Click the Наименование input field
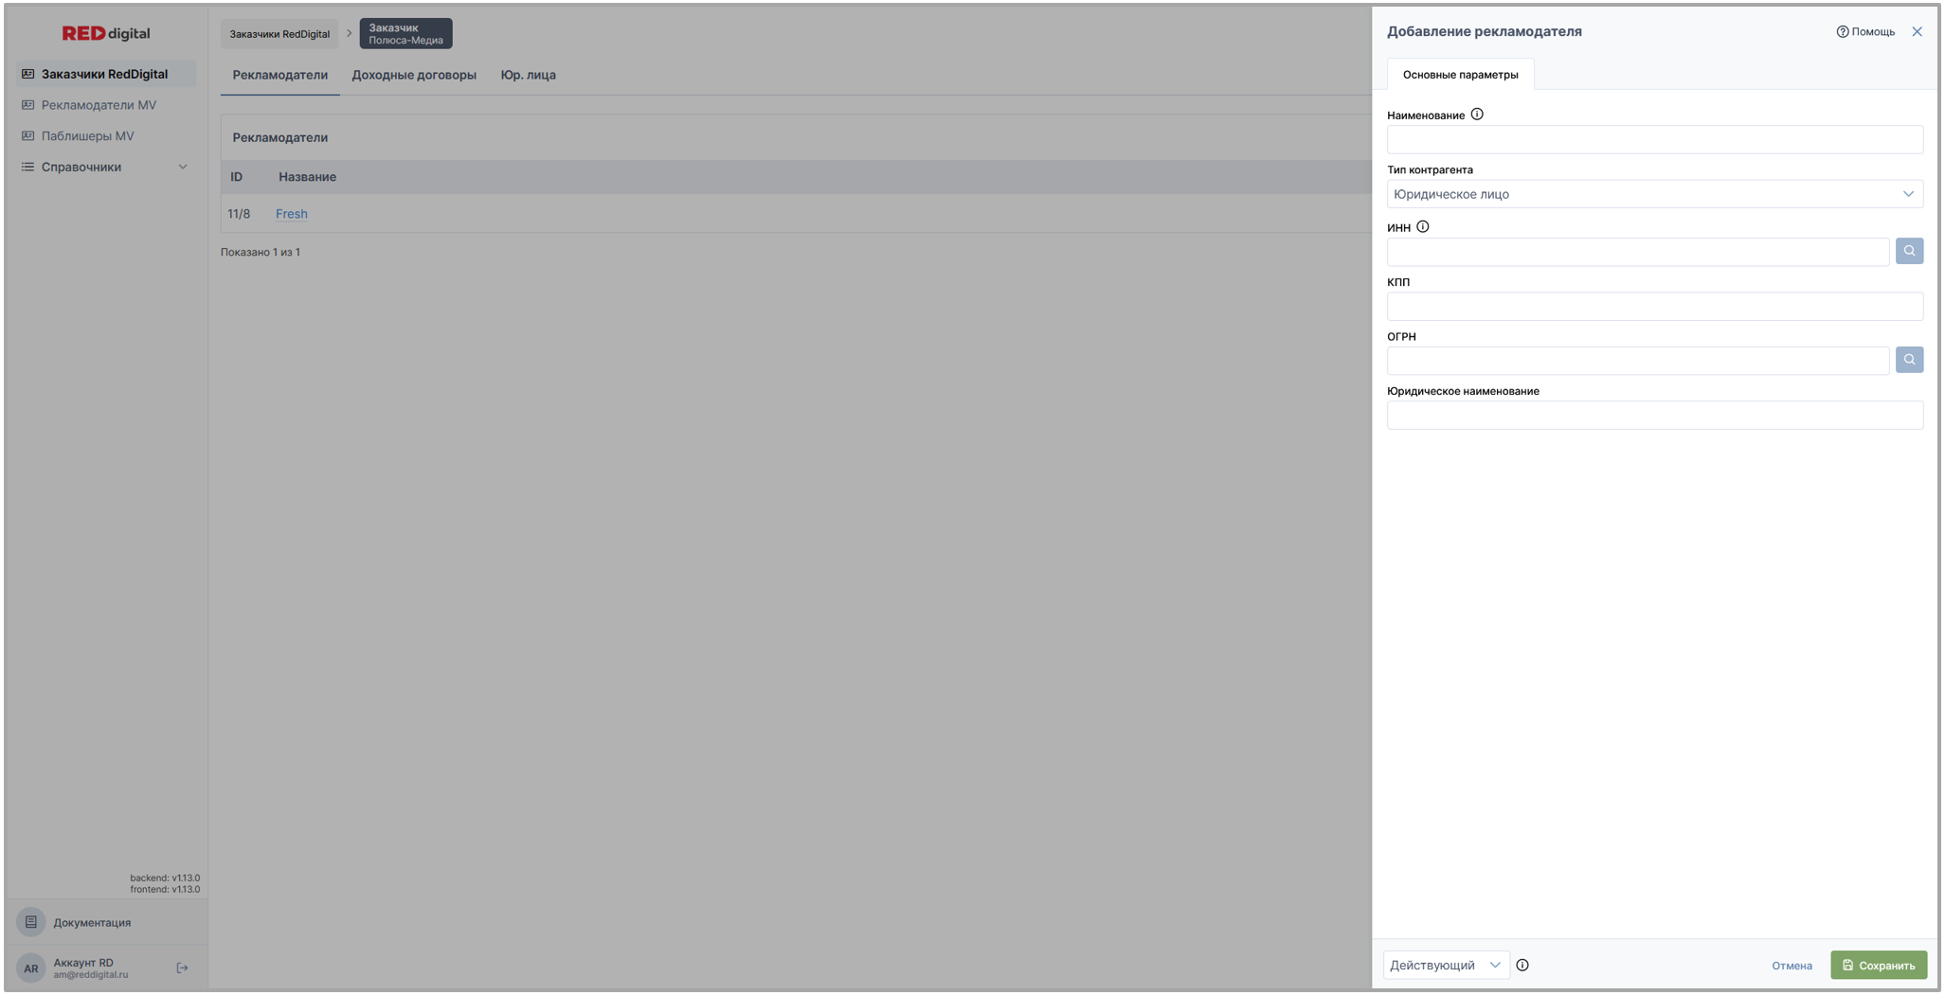The width and height of the screenshot is (1945, 995). (x=1653, y=140)
